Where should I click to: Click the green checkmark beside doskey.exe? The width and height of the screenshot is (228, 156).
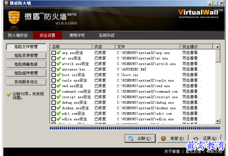click(x=59, y=108)
